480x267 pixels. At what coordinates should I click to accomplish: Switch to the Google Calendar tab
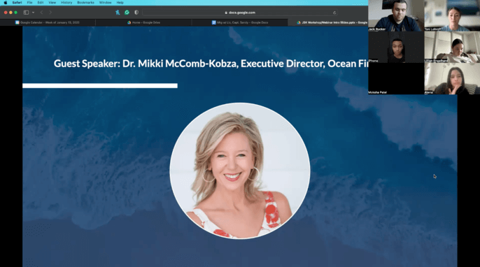tap(48, 22)
